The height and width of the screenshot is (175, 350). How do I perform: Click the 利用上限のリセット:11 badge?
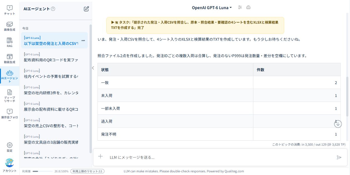coord(87,171)
